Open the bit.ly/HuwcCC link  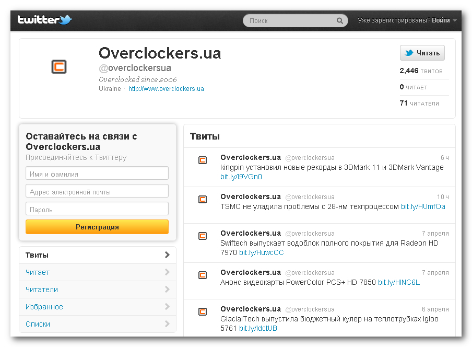[x=261, y=252]
